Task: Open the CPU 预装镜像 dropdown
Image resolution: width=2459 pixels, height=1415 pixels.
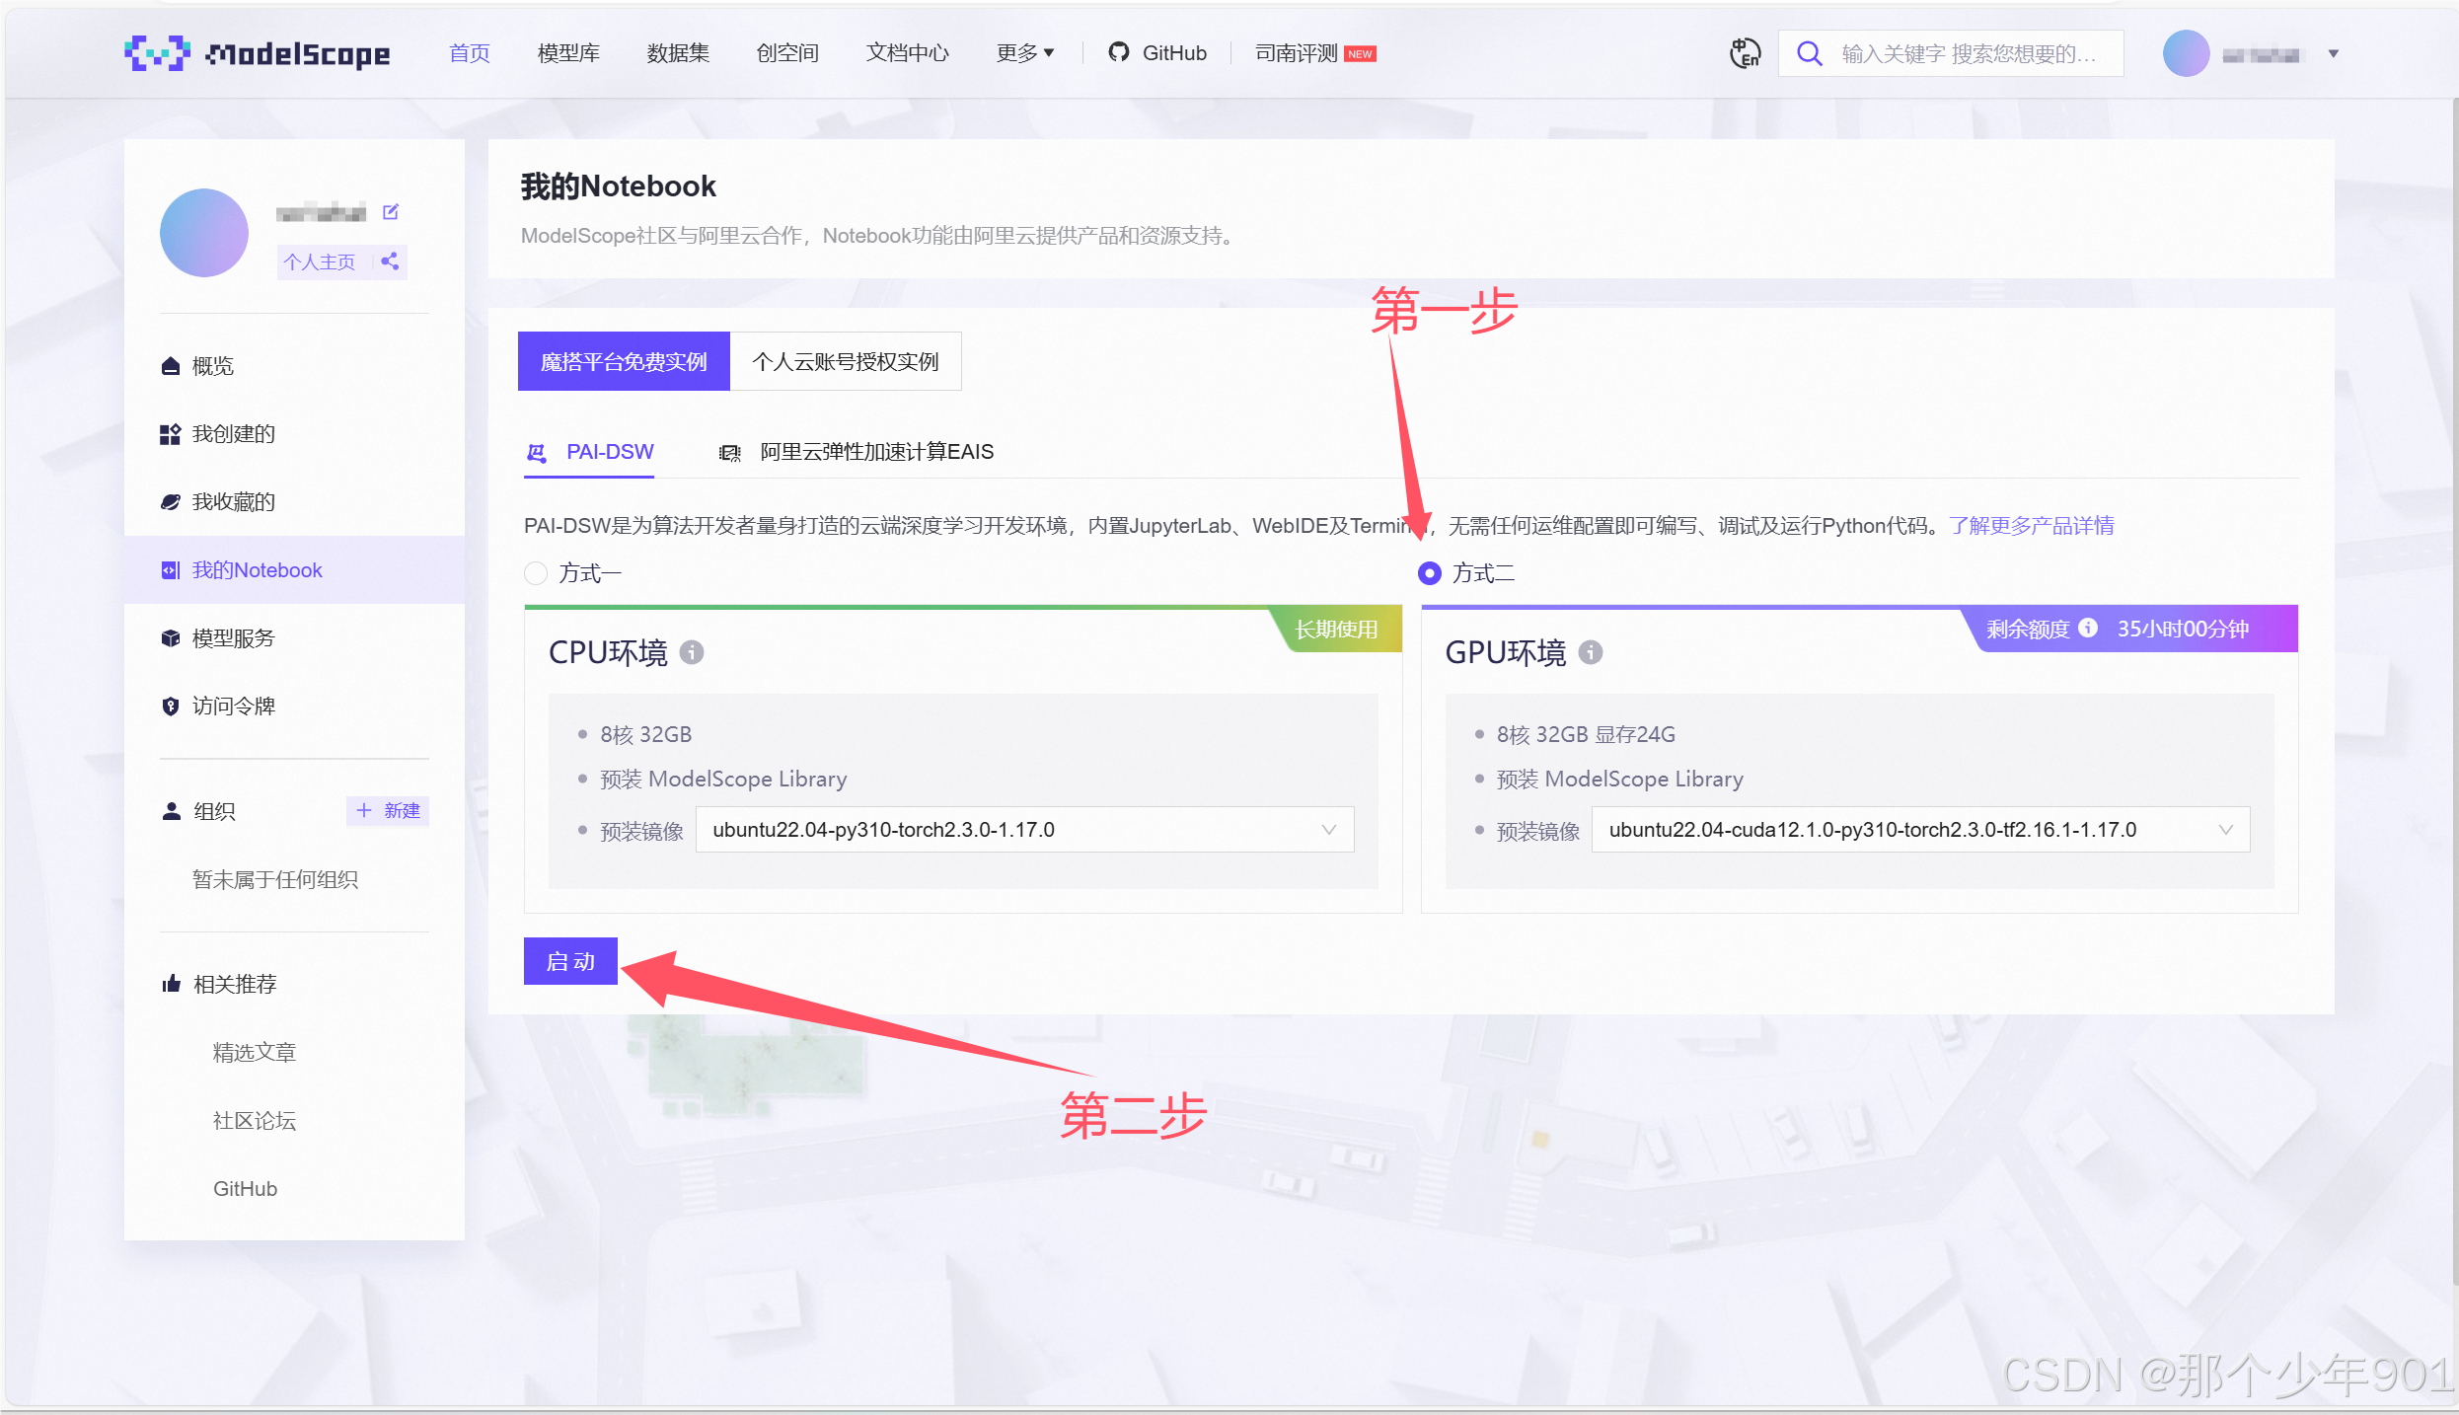Action: (x=1024, y=830)
